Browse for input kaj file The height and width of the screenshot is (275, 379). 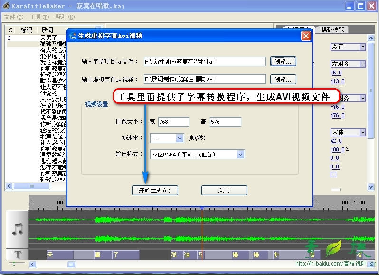tap(283, 62)
